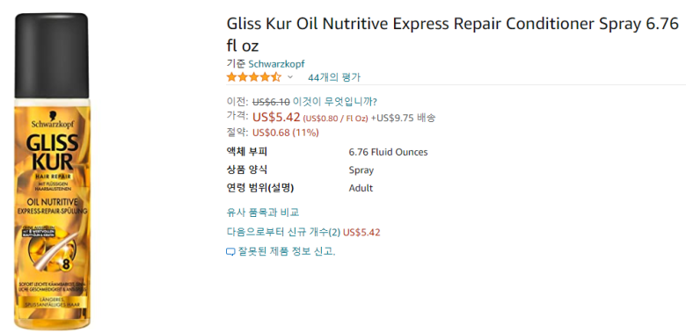Click the Spray item form value
This screenshot has width=686, height=332.
(x=361, y=170)
